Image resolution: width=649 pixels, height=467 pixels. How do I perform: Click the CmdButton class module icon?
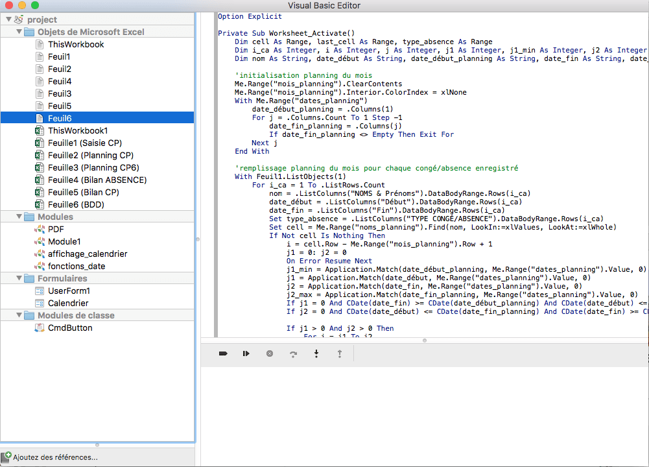coord(39,328)
